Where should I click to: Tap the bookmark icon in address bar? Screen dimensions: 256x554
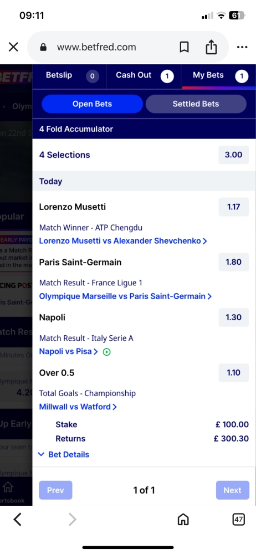[x=184, y=47]
